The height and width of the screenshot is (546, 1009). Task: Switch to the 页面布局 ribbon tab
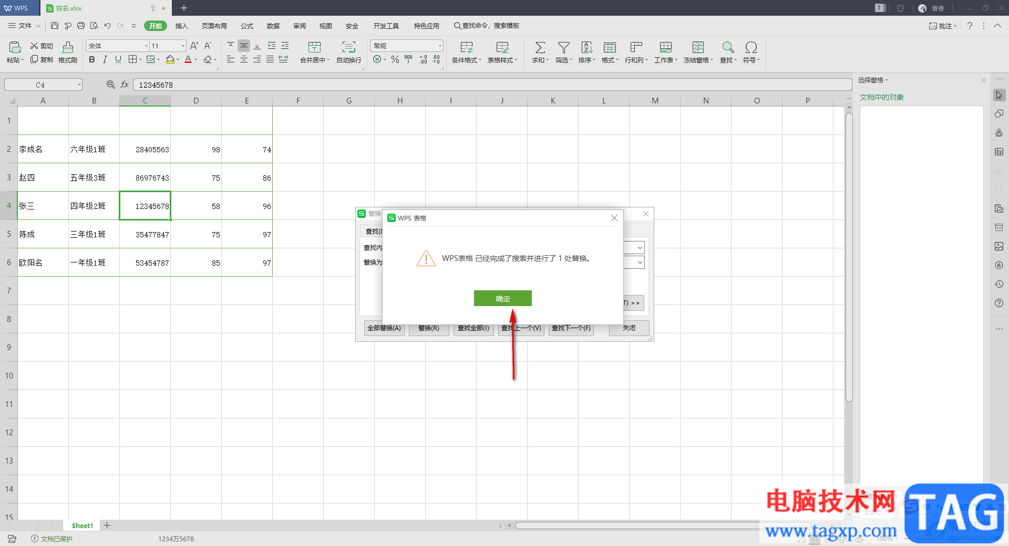pos(214,26)
